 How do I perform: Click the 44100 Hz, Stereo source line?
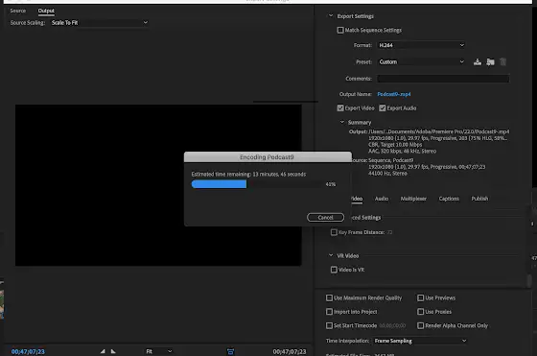pyautogui.click(x=387, y=174)
